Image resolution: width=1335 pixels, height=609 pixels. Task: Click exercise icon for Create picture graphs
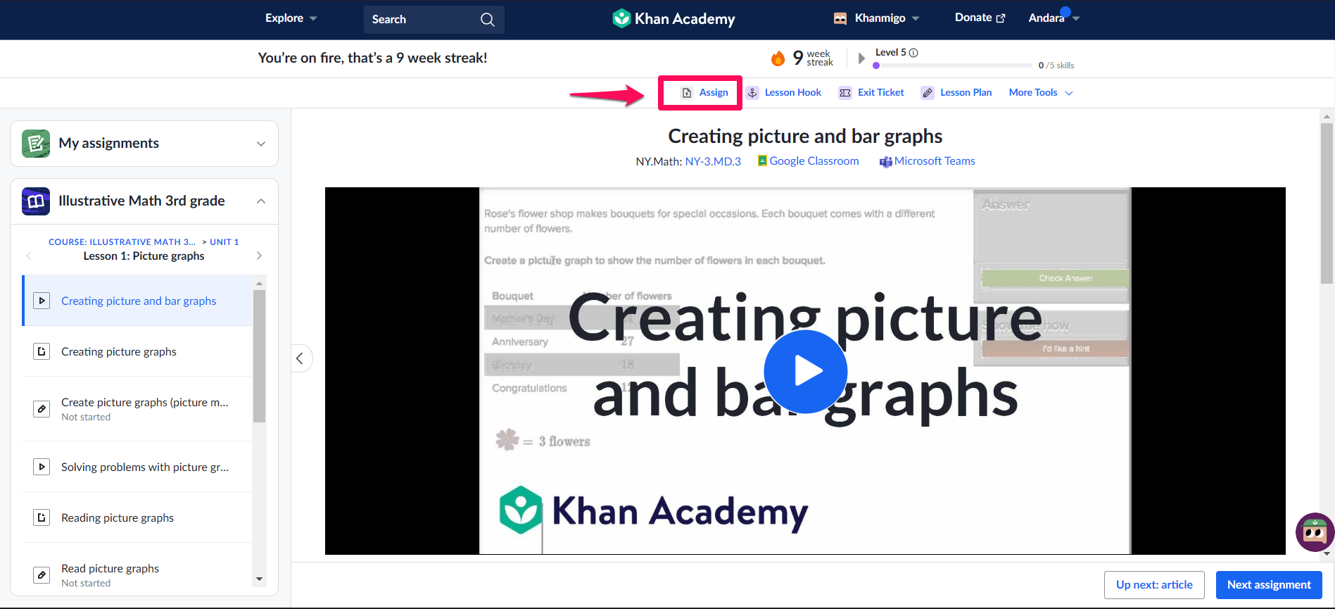click(x=42, y=409)
